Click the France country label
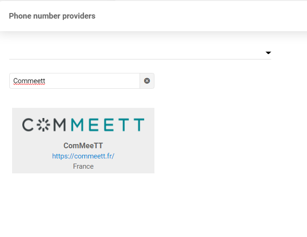The image size is (307, 237). coord(83,166)
